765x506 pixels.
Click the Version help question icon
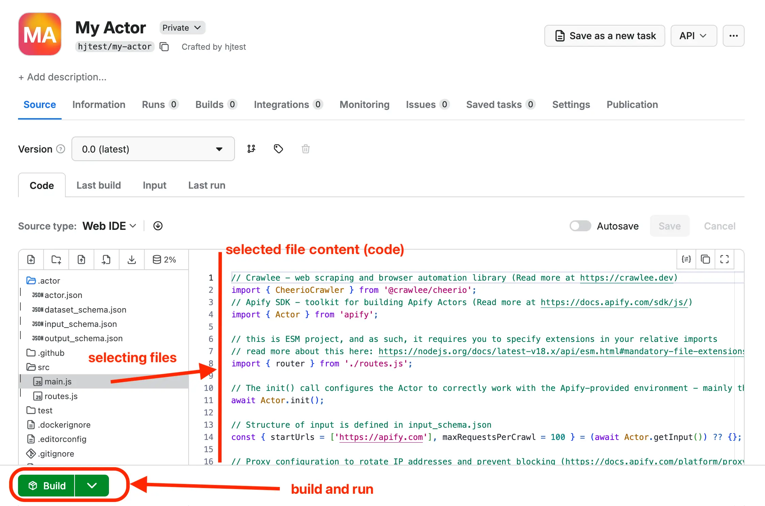[61, 149]
